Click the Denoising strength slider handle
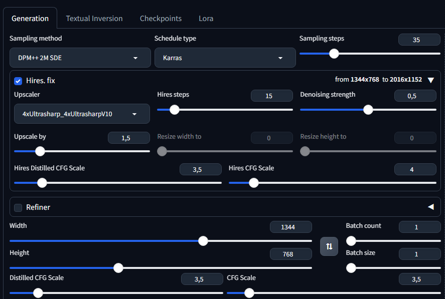This screenshot has height=299, width=445. [x=368, y=110]
